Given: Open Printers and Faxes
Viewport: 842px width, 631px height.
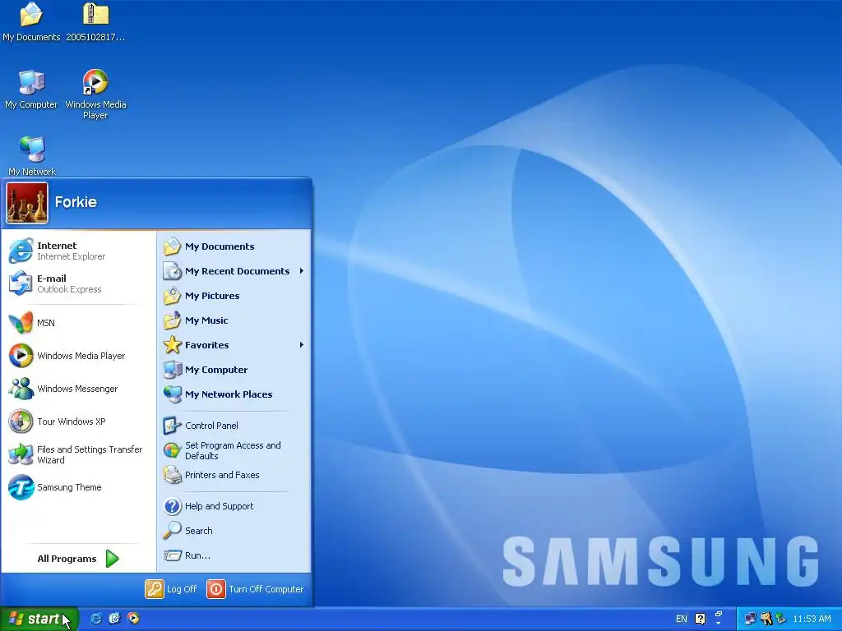Looking at the screenshot, I should coord(234,475).
